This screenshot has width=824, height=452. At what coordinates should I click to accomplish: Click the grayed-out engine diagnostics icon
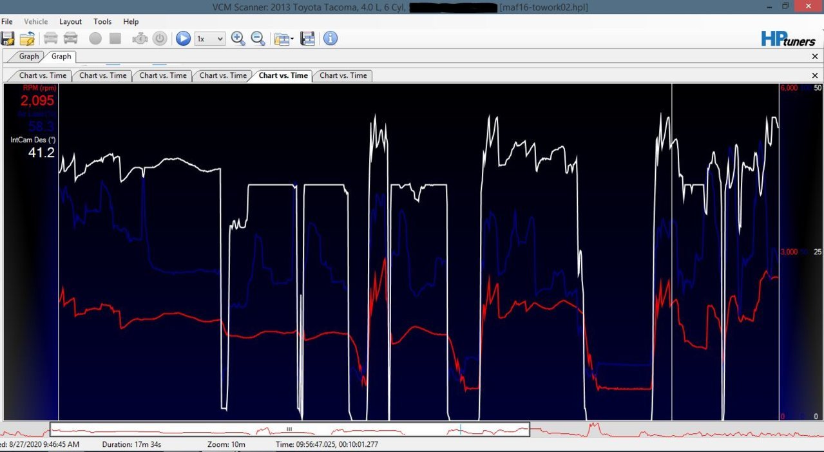140,39
